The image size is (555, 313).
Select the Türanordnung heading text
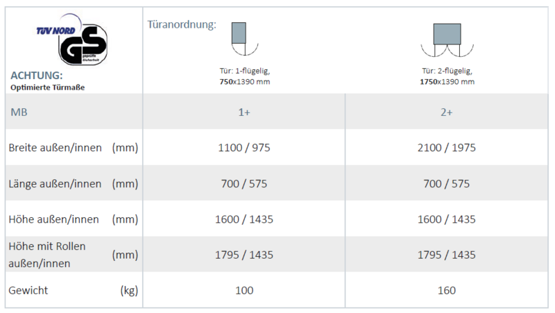182,25
